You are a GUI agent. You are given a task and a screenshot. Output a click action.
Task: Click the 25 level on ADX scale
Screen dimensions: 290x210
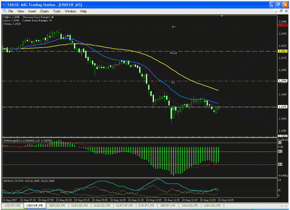coord(279,190)
